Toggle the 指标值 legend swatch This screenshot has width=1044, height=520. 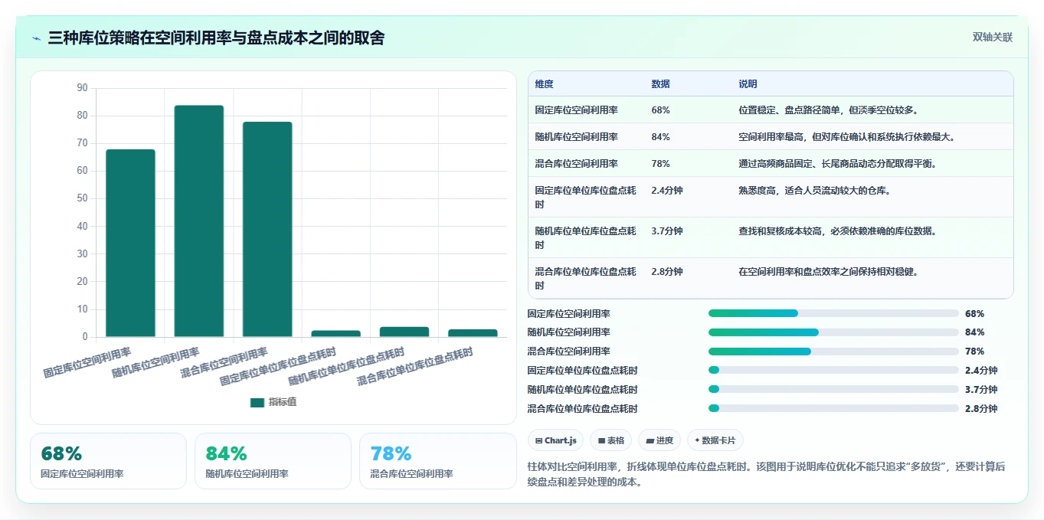[x=257, y=402]
